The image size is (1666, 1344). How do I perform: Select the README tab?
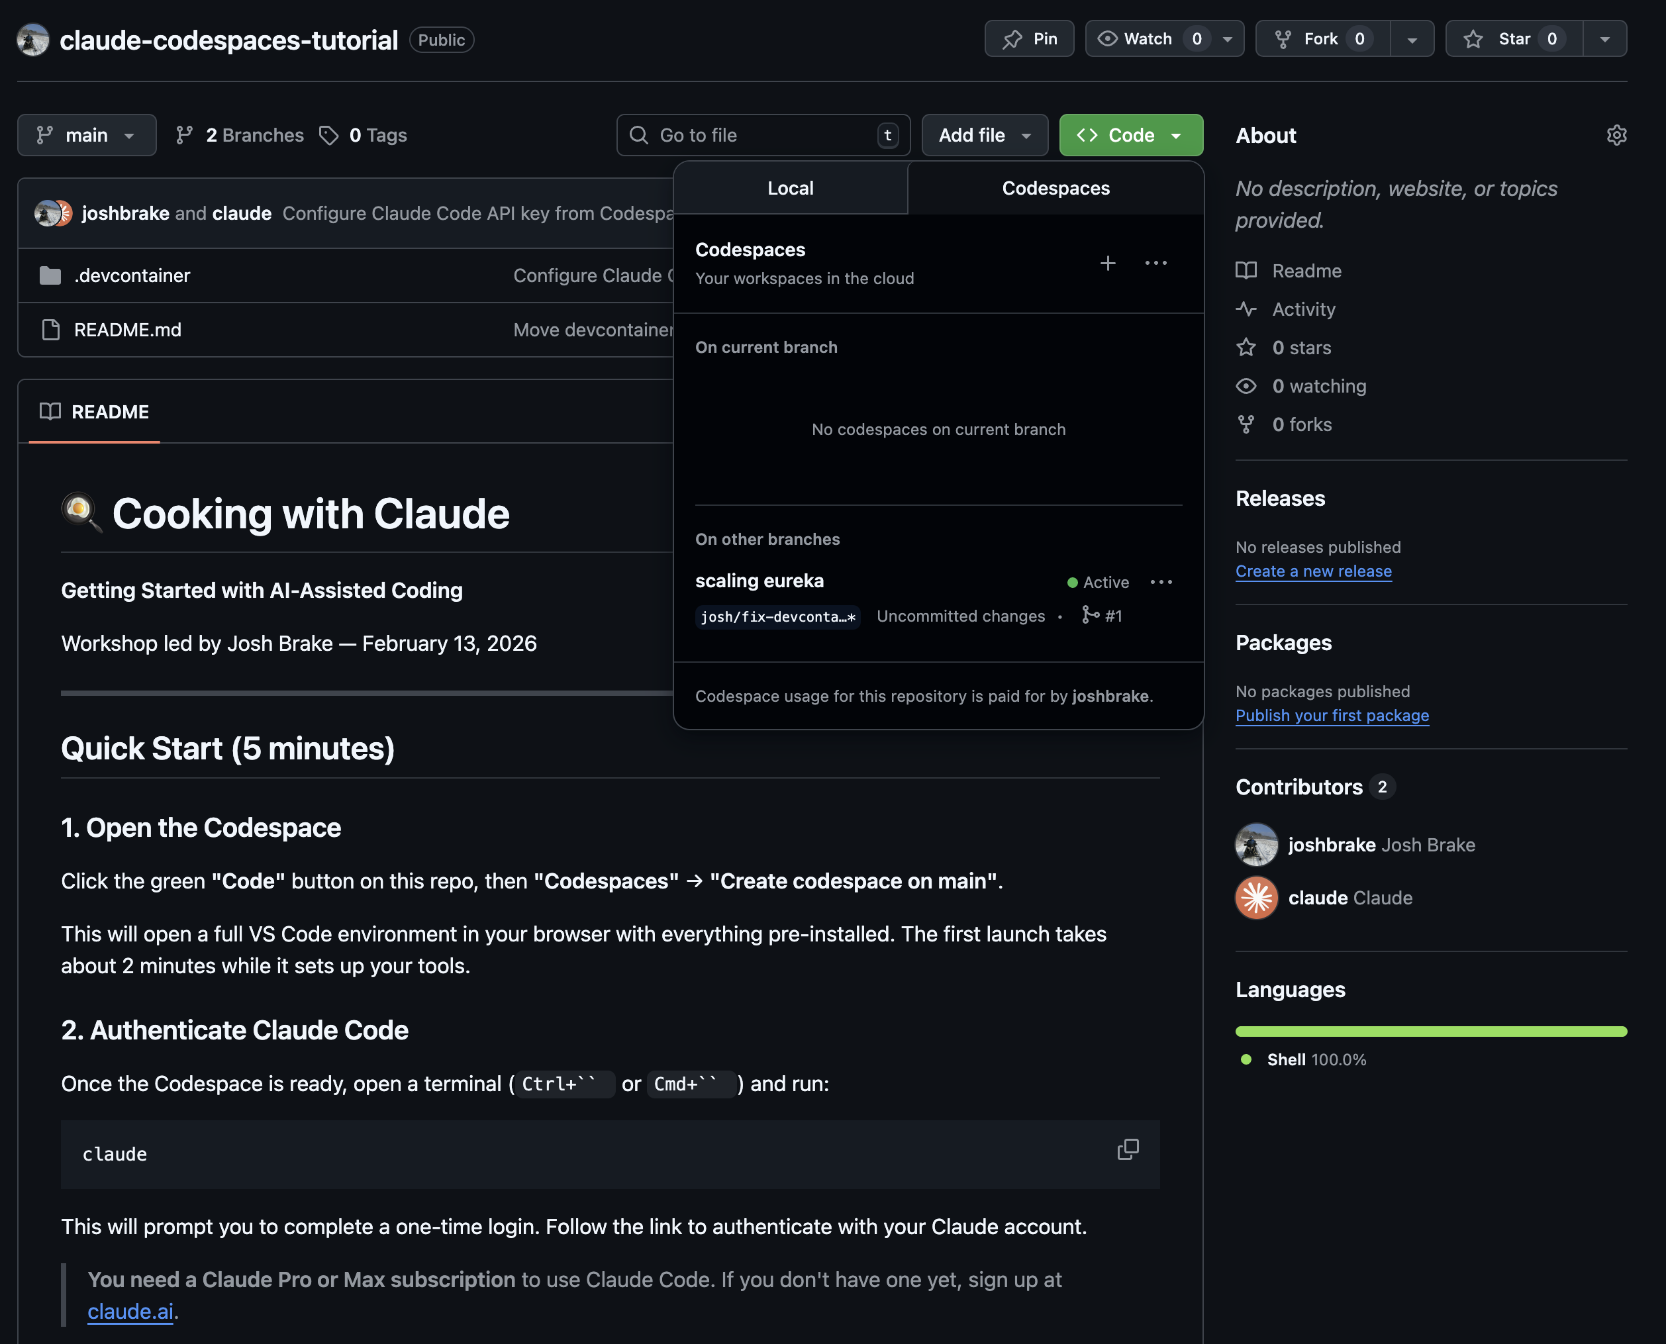[x=95, y=412]
